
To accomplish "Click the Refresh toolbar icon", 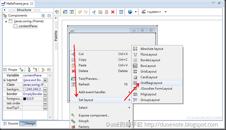I will pos(72,12).
